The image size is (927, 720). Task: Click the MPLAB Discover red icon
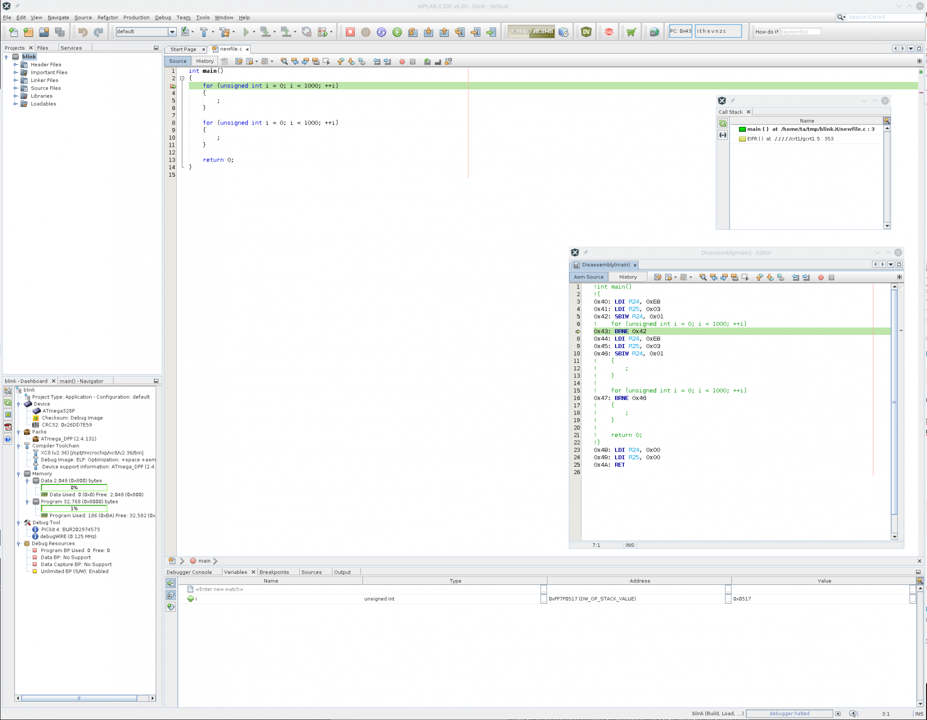click(609, 32)
